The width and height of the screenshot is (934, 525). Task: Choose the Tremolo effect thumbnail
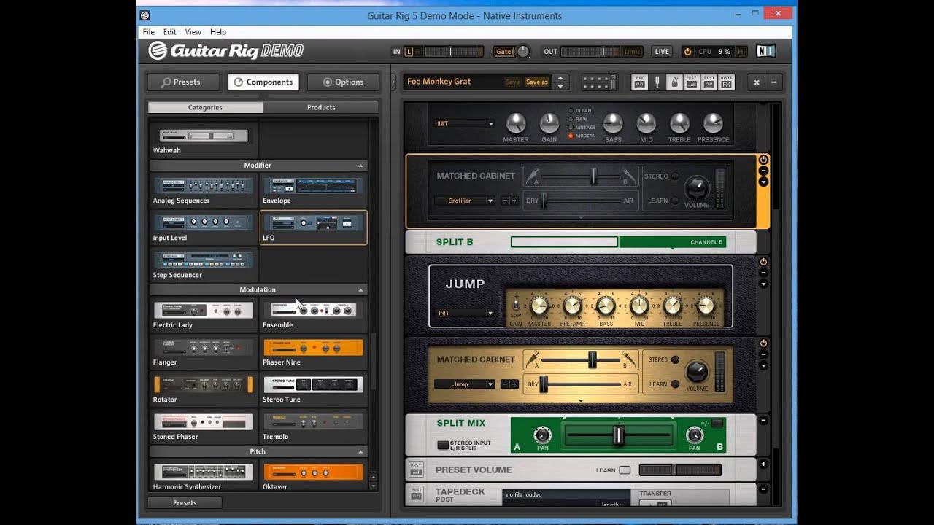tap(313, 427)
